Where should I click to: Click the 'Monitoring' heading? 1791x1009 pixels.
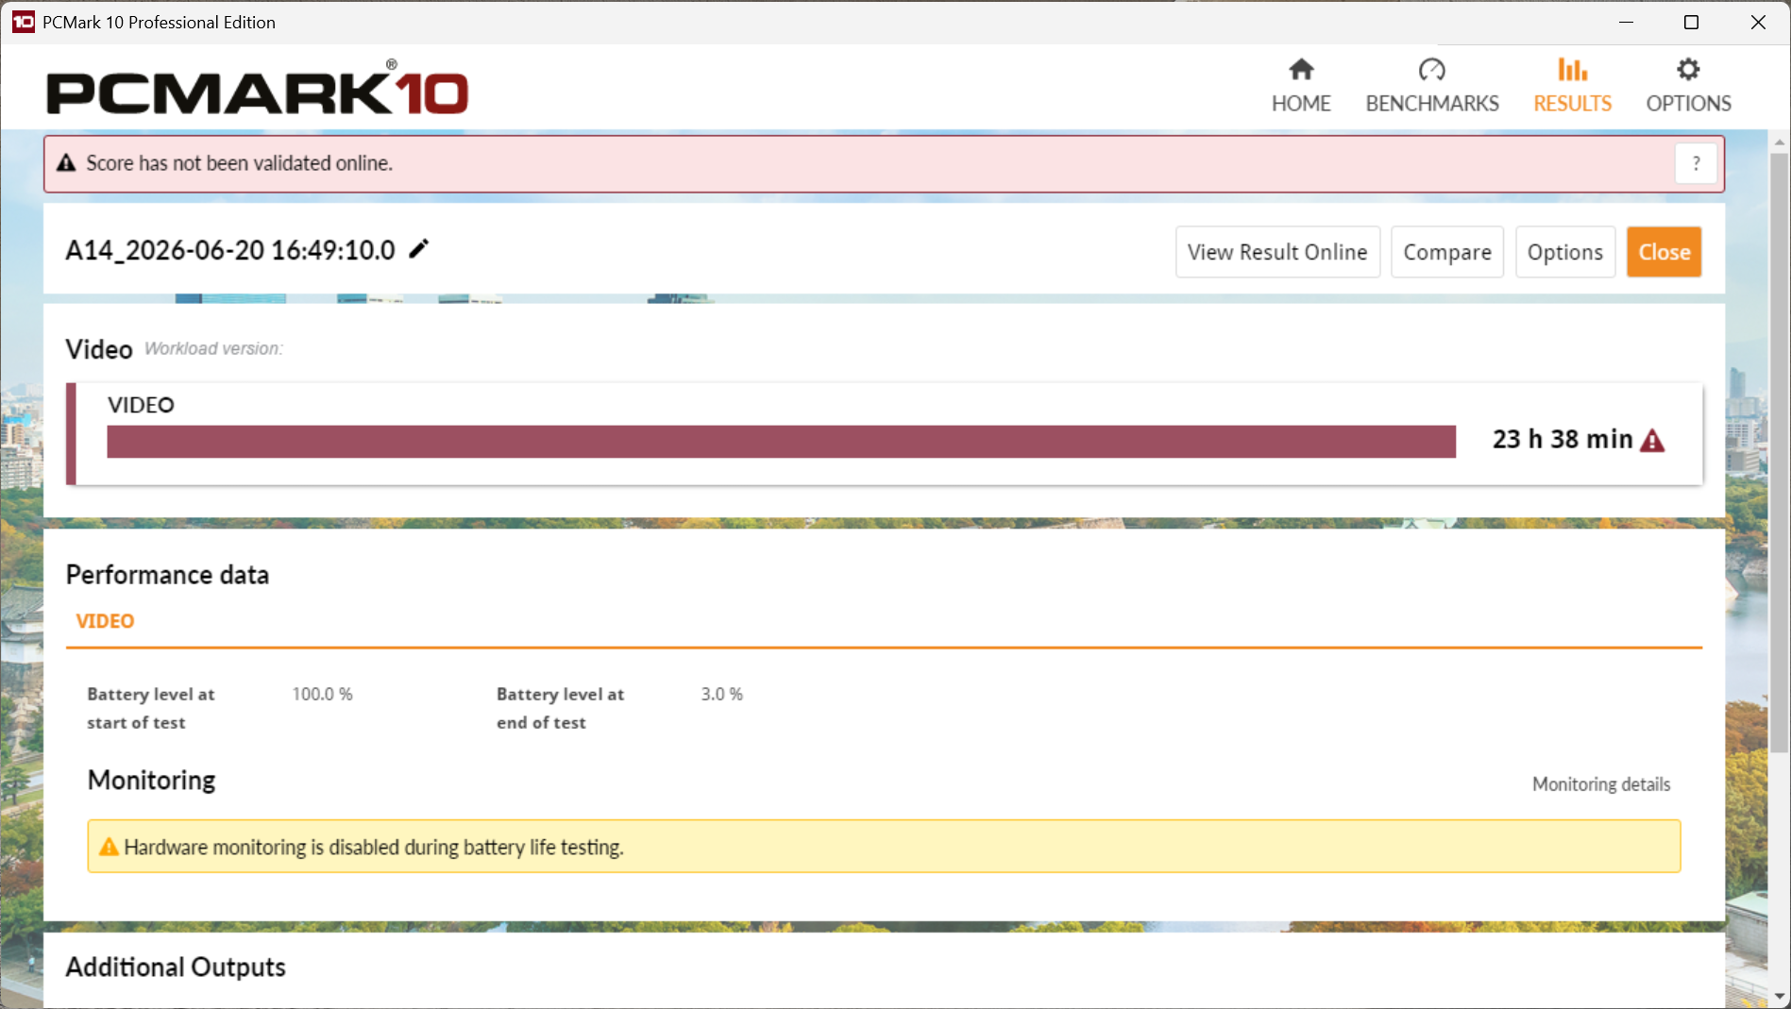[151, 781]
